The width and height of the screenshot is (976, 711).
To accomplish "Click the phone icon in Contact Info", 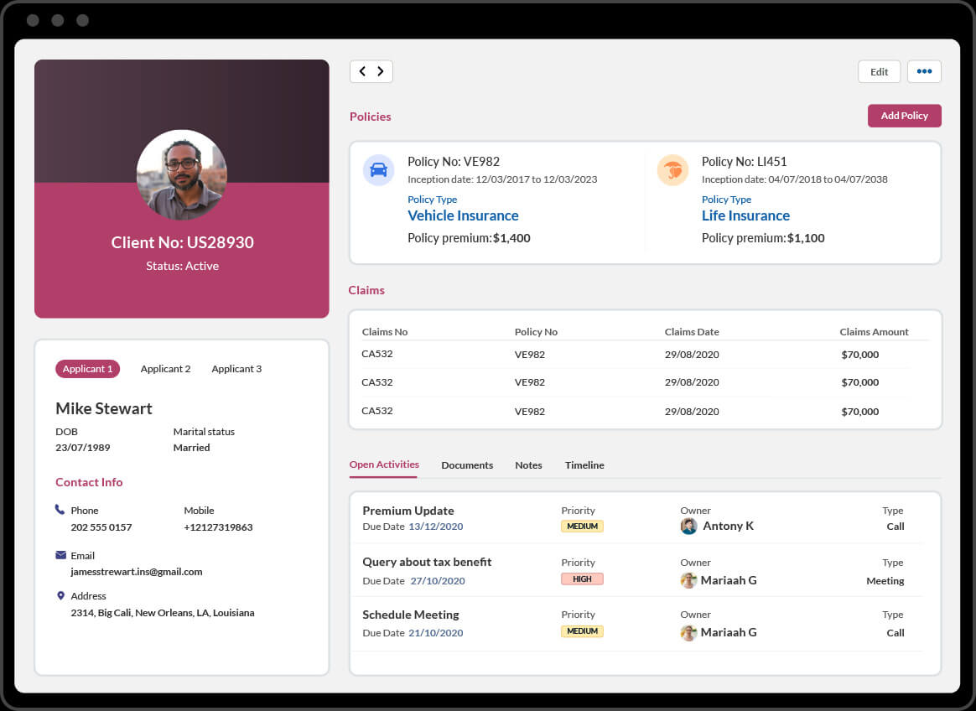I will click(x=60, y=510).
